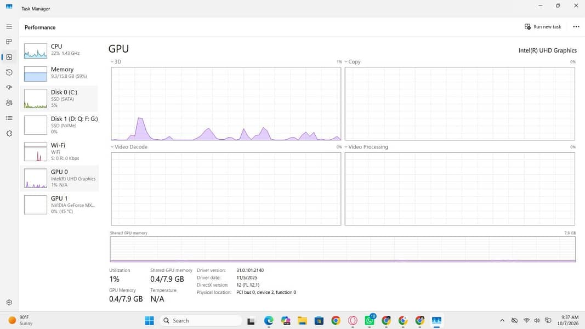
Task: Show hidden system tray icons chevron
Action: click(502, 321)
